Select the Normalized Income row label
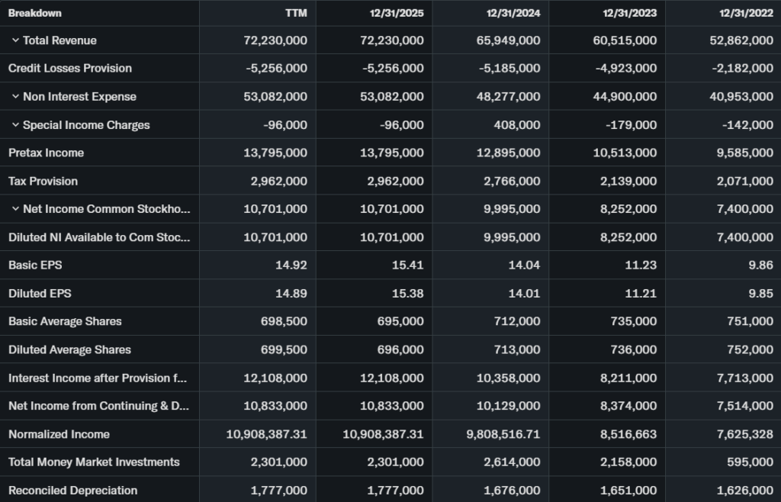The width and height of the screenshot is (781, 502). [59, 434]
